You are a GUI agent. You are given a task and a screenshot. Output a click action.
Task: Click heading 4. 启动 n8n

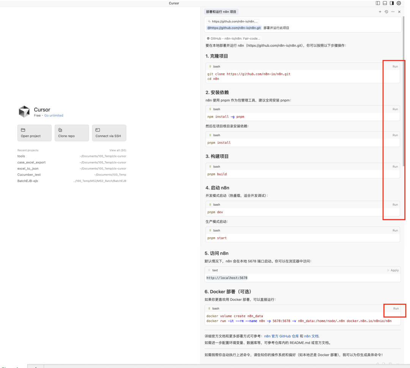click(217, 188)
